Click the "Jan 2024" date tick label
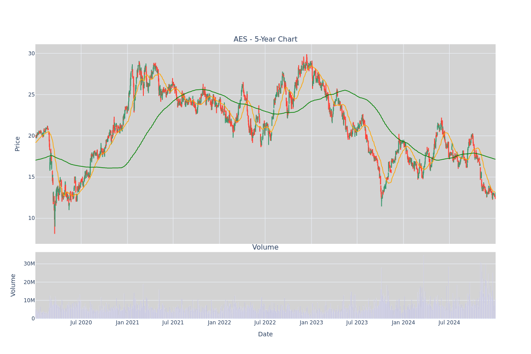The width and height of the screenshot is (531, 354). pyautogui.click(x=404, y=323)
